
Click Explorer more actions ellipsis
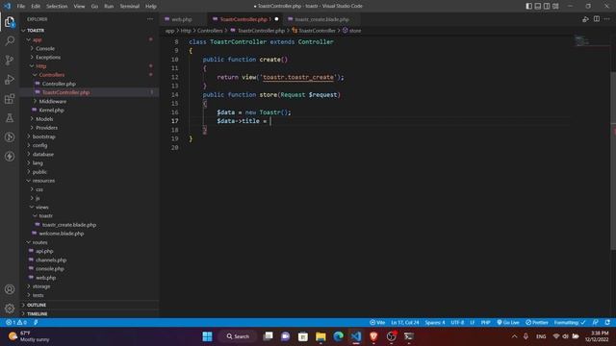coord(150,19)
